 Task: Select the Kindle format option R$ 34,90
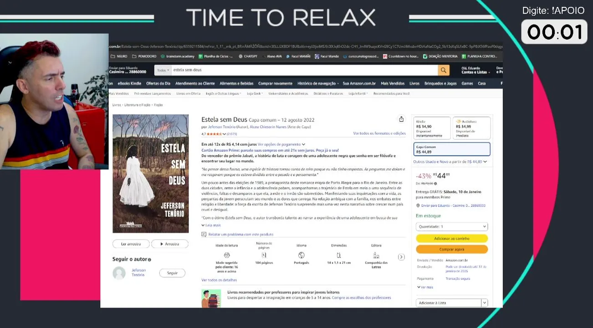point(432,128)
